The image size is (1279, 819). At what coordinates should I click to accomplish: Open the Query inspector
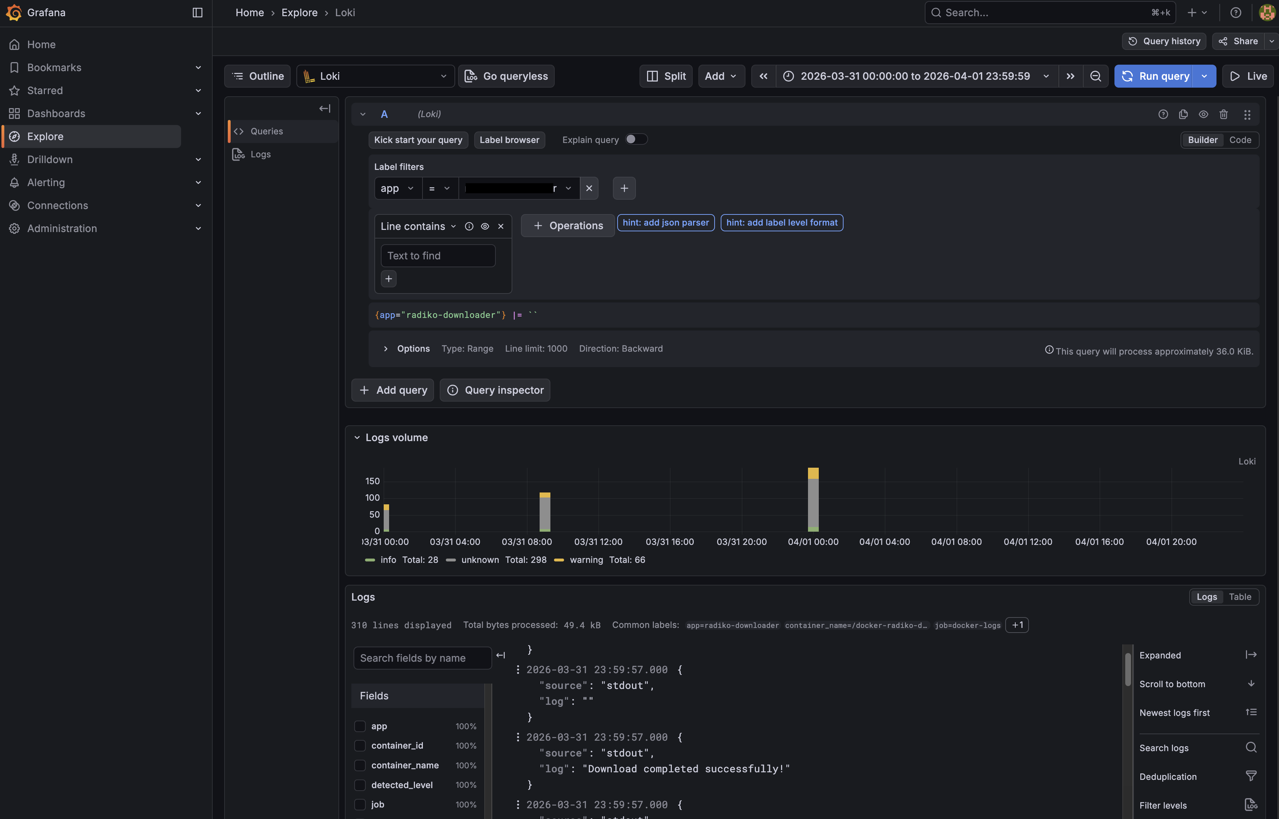pyautogui.click(x=495, y=390)
